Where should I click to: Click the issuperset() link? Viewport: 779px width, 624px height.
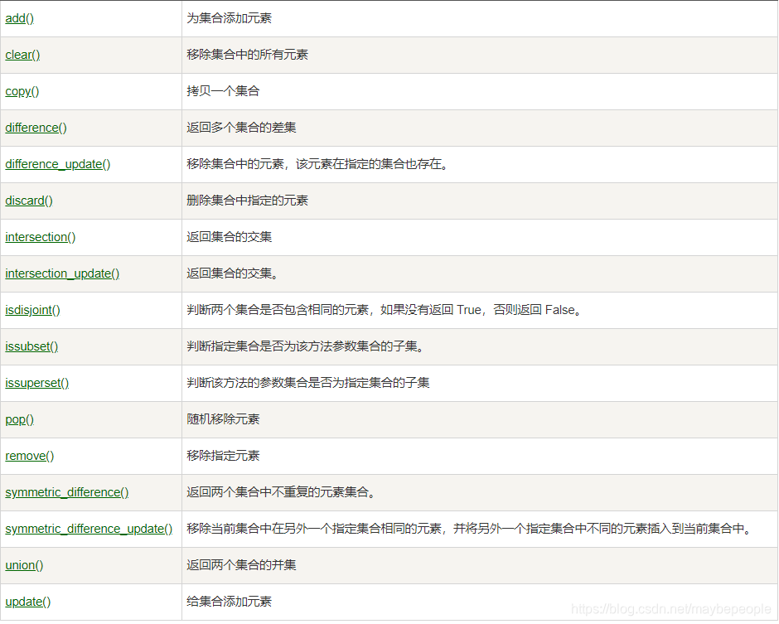pos(36,383)
